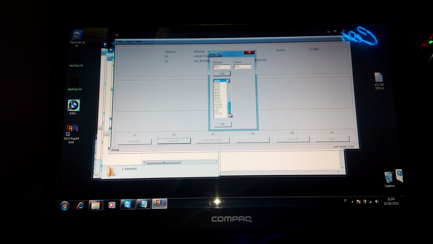Viewport: 433px width, 244px height.
Task: Click the Internet Explorer taskbar icon
Action: pos(80,205)
